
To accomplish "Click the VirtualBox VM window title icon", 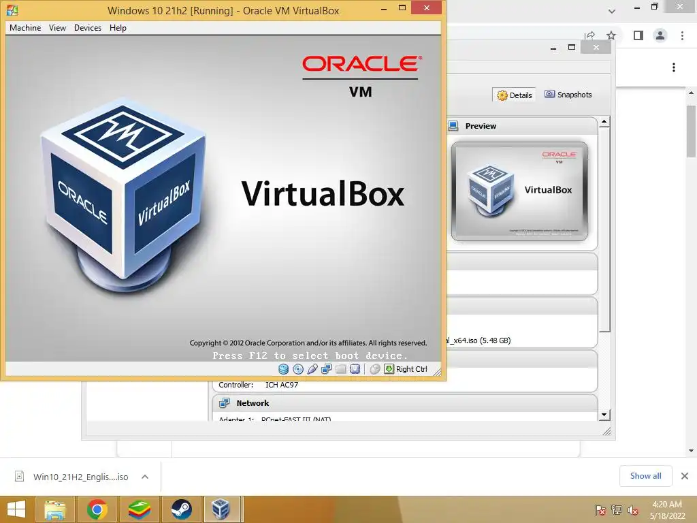I will [x=12, y=10].
